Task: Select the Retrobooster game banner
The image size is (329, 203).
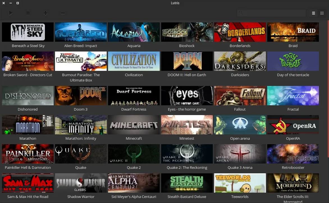Action: pos(293,154)
